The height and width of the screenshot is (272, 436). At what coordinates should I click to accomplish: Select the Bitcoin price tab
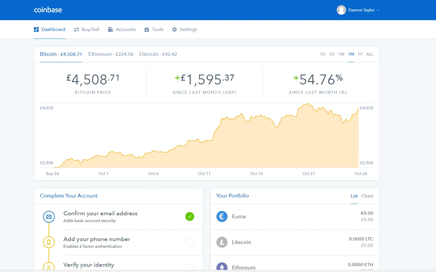(x=61, y=54)
